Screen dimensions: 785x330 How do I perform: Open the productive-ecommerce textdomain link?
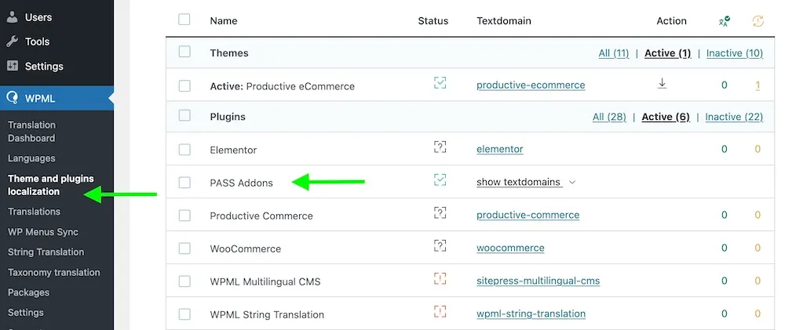click(x=531, y=85)
